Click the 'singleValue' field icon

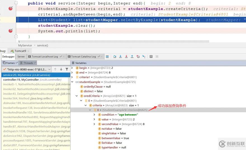coord(100,134)
